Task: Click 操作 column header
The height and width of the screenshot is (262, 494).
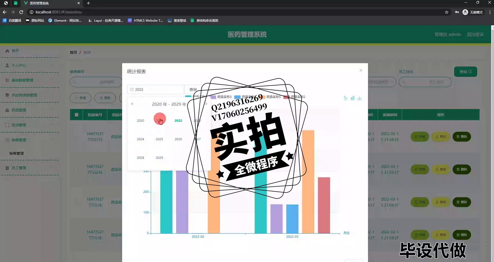Action: pyautogui.click(x=441, y=115)
